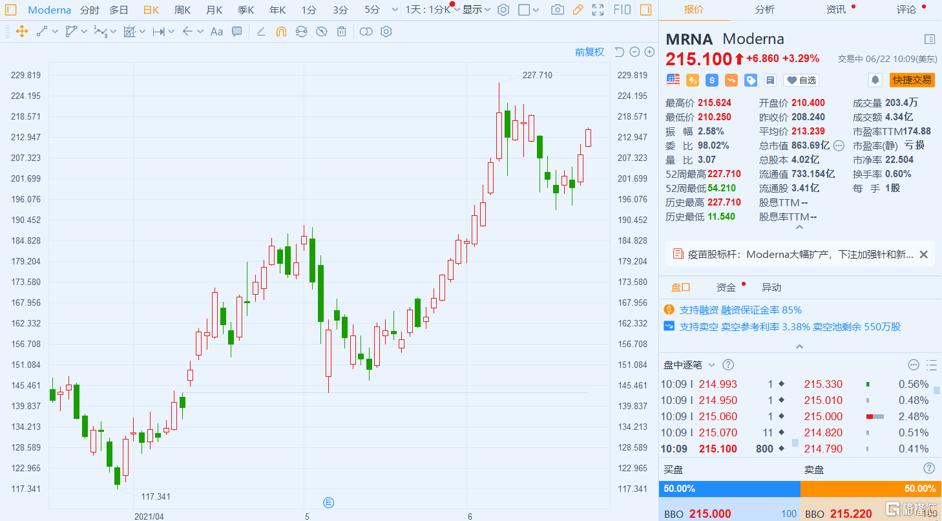Open the alert bell for MRNA
The width and height of the screenshot is (942, 521).
tap(875, 80)
